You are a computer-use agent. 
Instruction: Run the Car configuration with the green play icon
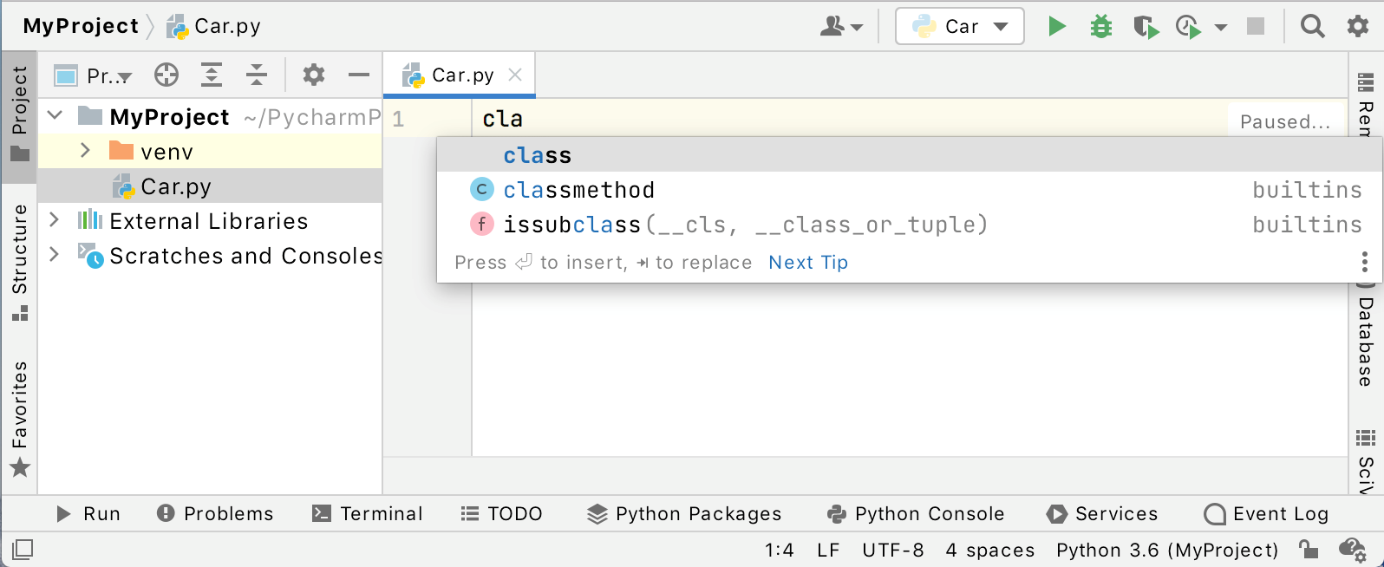click(1056, 26)
